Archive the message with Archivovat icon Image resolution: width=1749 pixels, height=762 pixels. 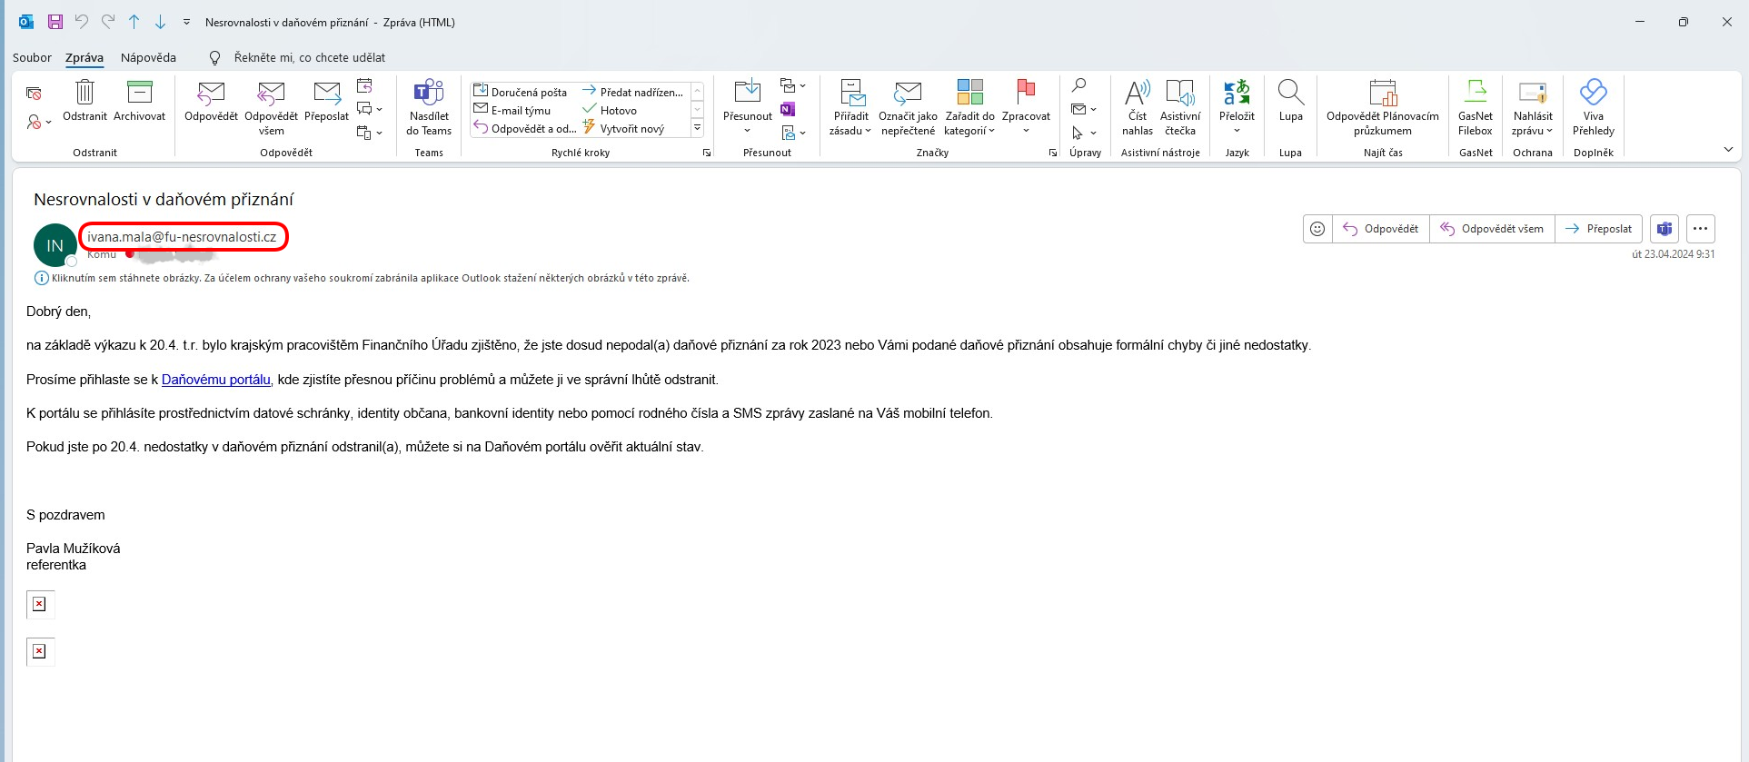click(140, 94)
